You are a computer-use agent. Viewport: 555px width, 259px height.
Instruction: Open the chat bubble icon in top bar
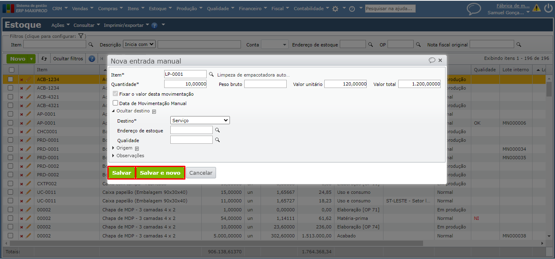point(474,9)
